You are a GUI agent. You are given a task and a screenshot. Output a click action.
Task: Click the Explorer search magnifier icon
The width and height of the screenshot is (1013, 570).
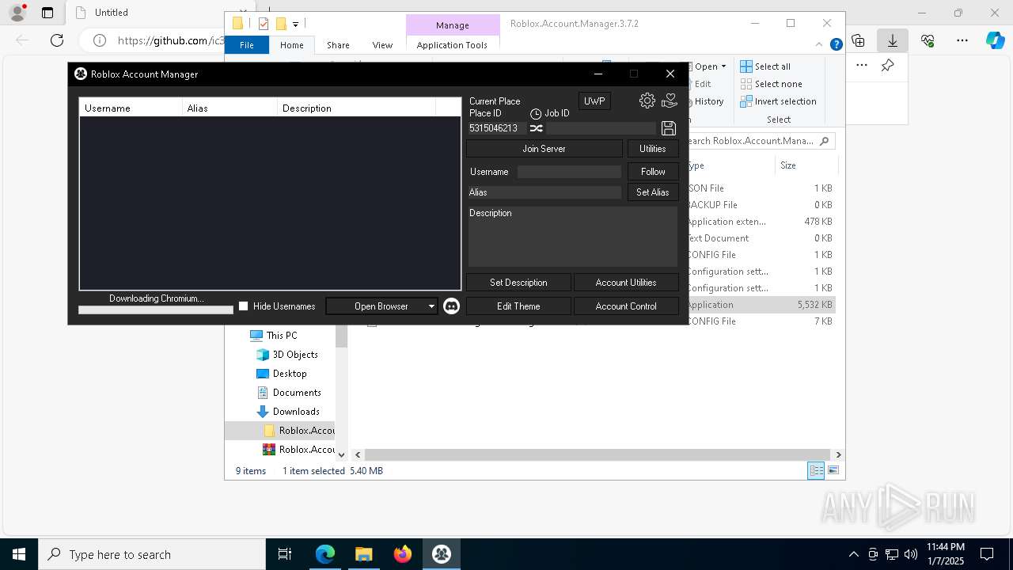(x=825, y=141)
